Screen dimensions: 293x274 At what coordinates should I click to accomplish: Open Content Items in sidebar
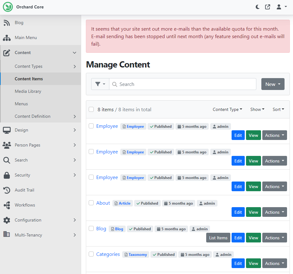(41, 79)
